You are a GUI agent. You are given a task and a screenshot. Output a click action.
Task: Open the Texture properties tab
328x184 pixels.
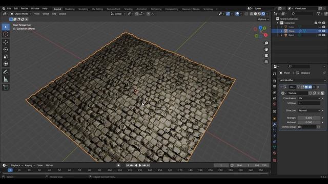click(x=275, y=160)
